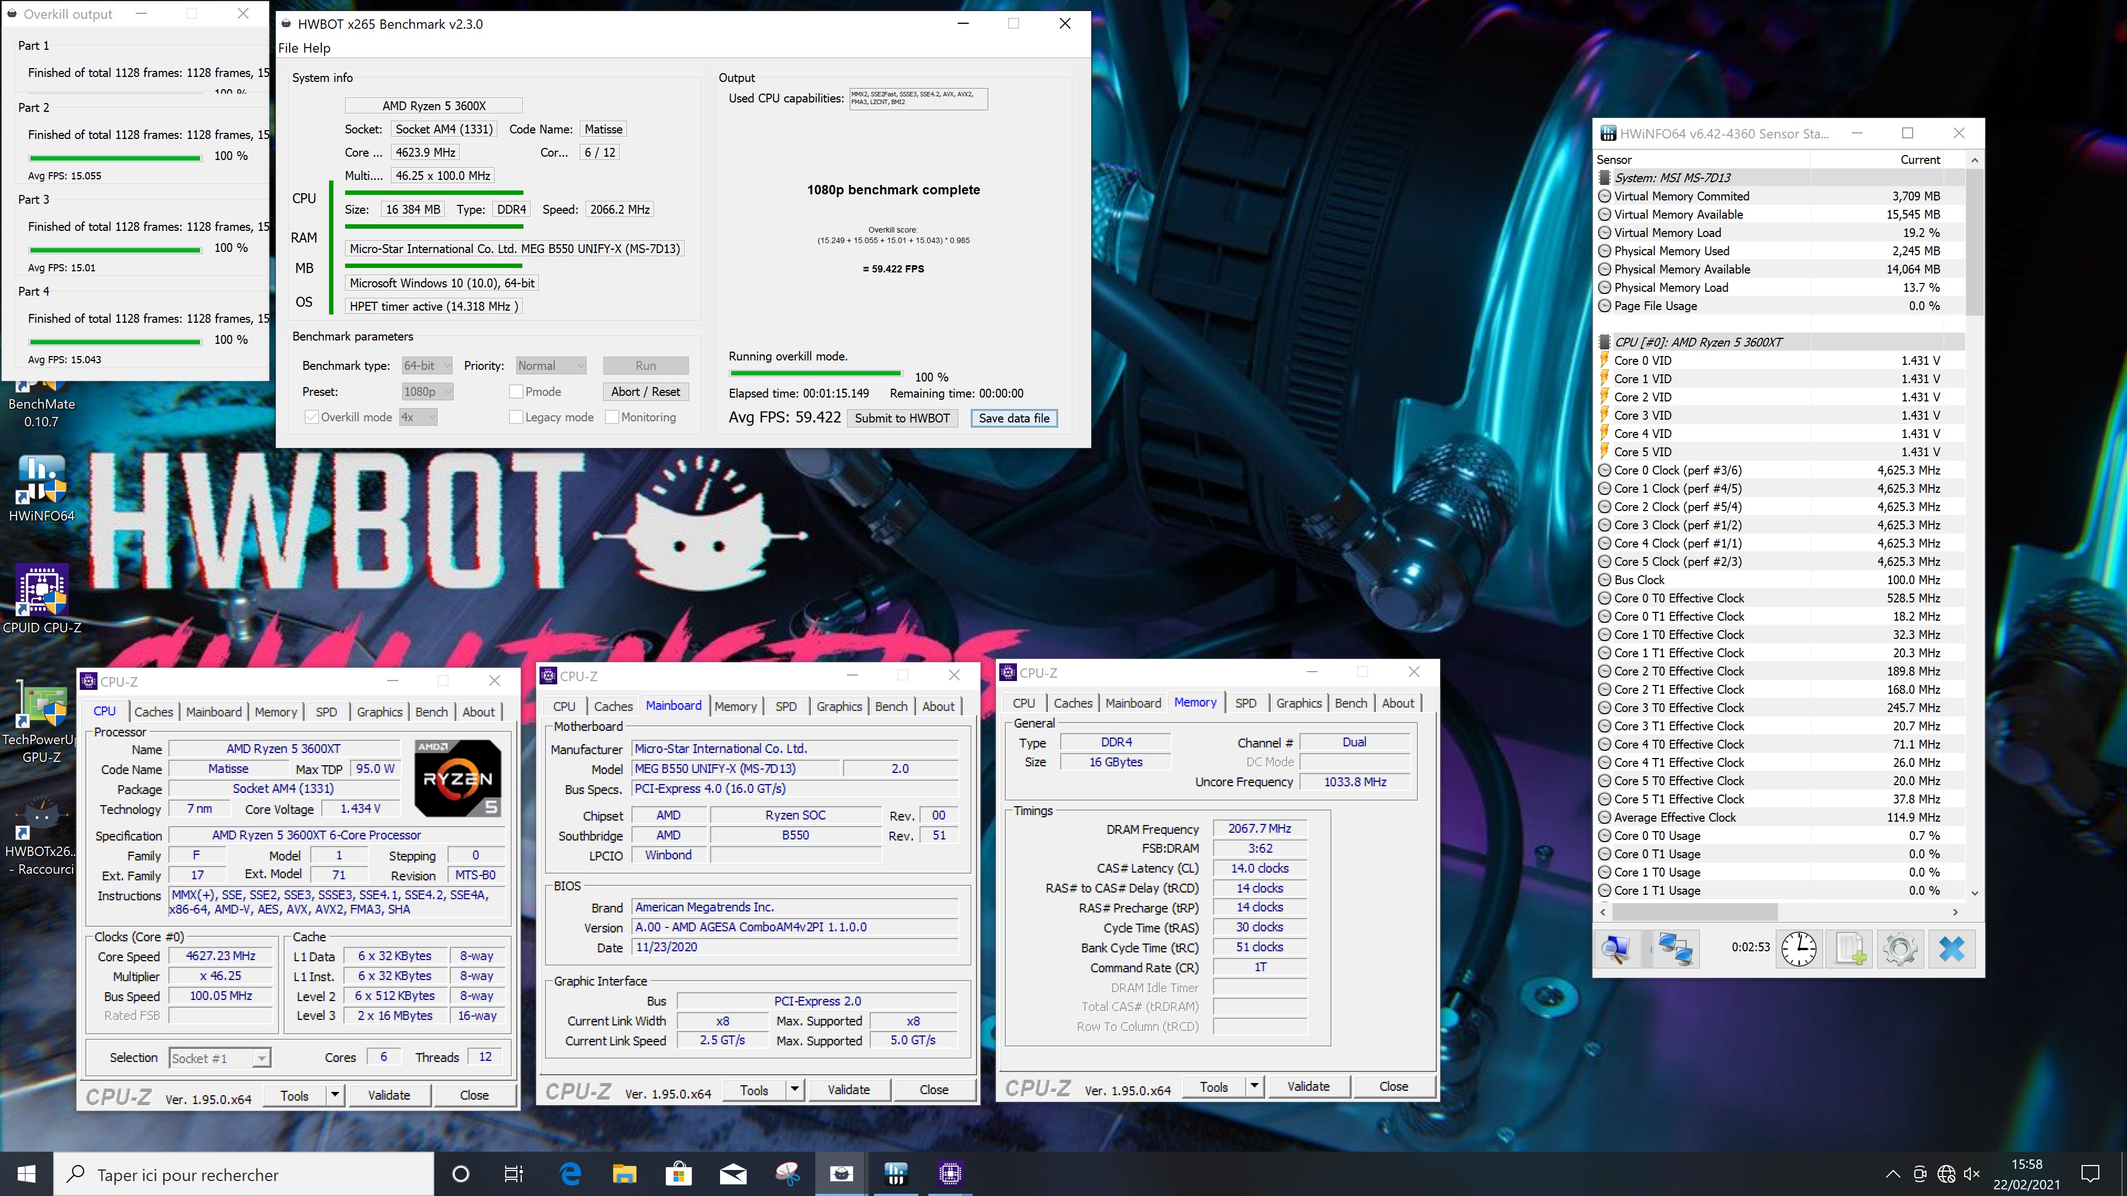This screenshot has height=1196, width=2127.
Task: Switch to SPD tab in CPU-Z Mainboard window
Action: point(786,707)
